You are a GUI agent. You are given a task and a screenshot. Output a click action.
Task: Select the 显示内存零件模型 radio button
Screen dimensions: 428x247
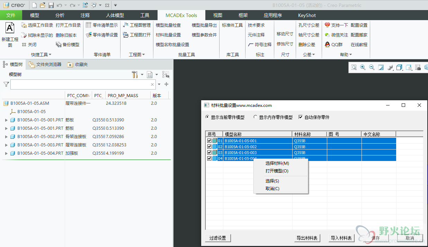(x=256, y=117)
